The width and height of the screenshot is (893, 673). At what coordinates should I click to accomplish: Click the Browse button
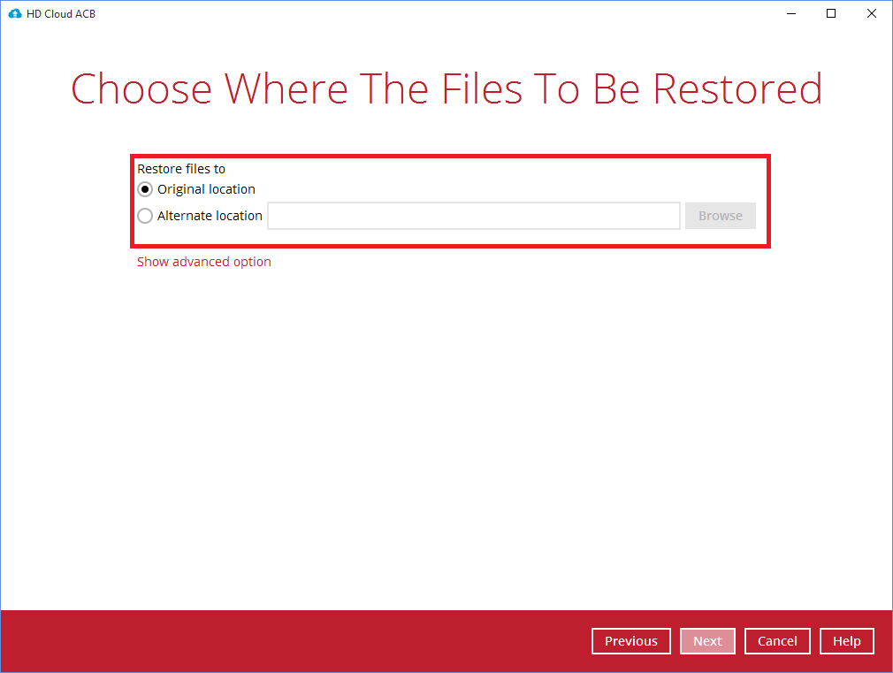point(721,216)
